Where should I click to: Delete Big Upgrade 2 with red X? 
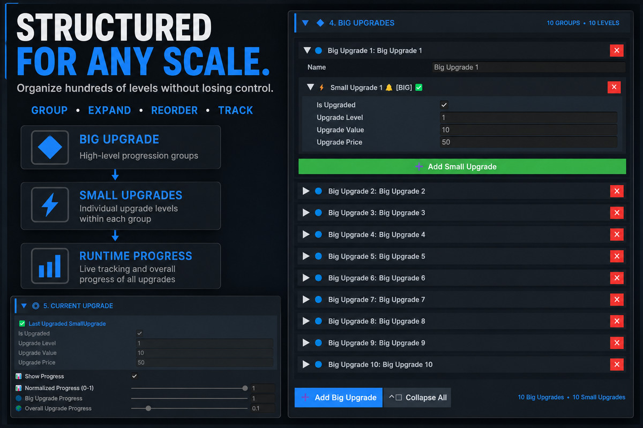[617, 191]
